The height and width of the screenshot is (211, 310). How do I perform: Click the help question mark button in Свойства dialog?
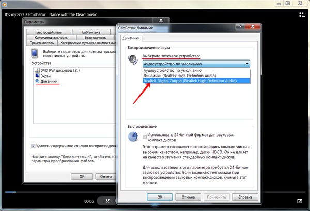[240, 27]
